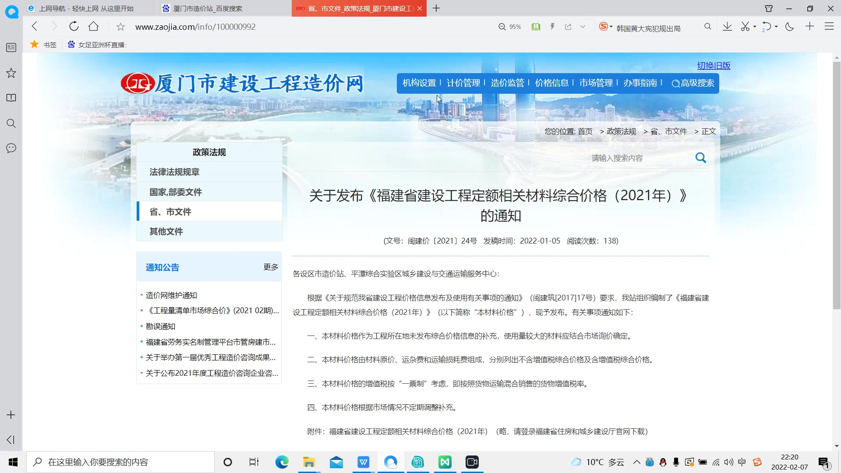Bookmark this page with the star icon

coord(120,27)
